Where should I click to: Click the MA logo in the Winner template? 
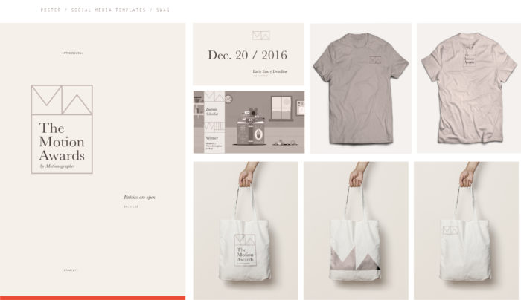point(214,97)
